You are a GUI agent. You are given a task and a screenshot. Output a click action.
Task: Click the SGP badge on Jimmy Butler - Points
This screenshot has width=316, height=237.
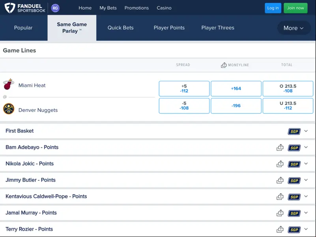click(294, 180)
